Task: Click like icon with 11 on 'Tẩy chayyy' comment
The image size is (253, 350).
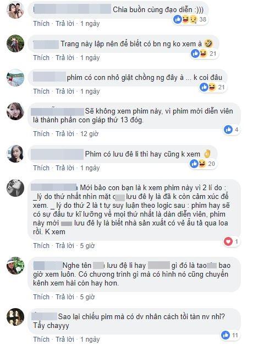Action: 225,335
